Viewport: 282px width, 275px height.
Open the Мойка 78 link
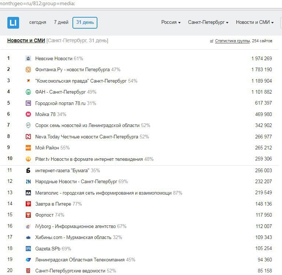[45, 114]
